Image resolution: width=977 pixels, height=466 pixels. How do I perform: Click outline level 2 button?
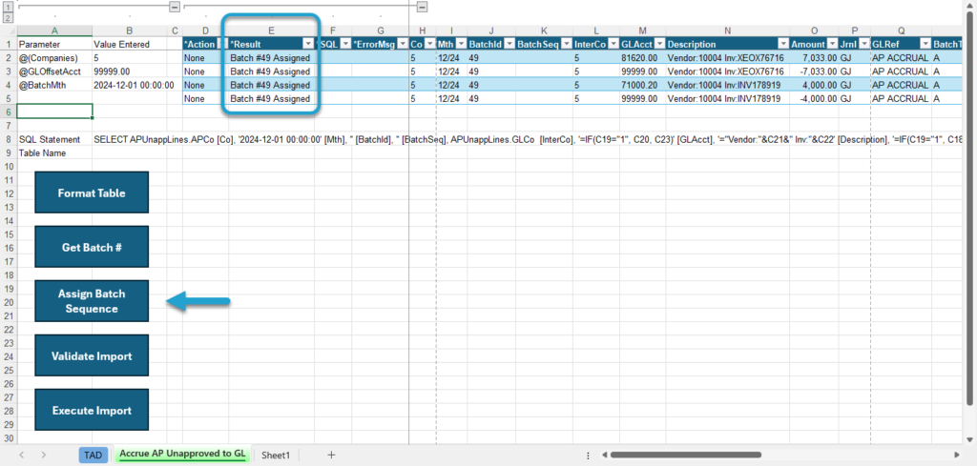(x=8, y=17)
